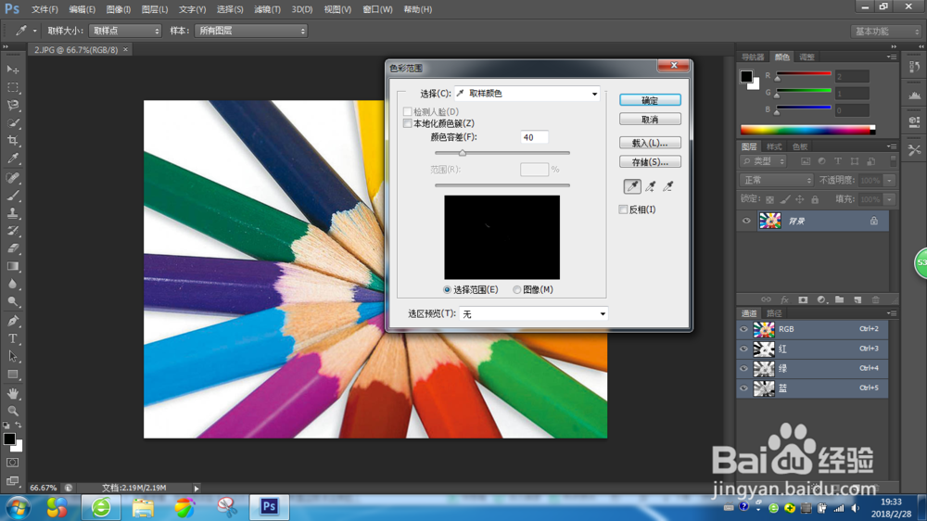Select the Lasso tool

[x=13, y=106]
